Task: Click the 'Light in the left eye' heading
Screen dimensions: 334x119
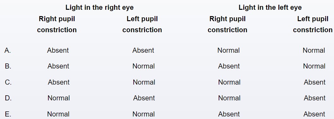Action: [270, 8]
